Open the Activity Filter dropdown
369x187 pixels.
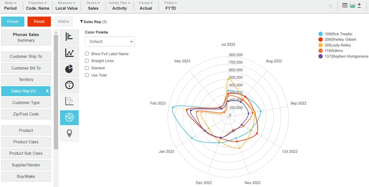119,6
